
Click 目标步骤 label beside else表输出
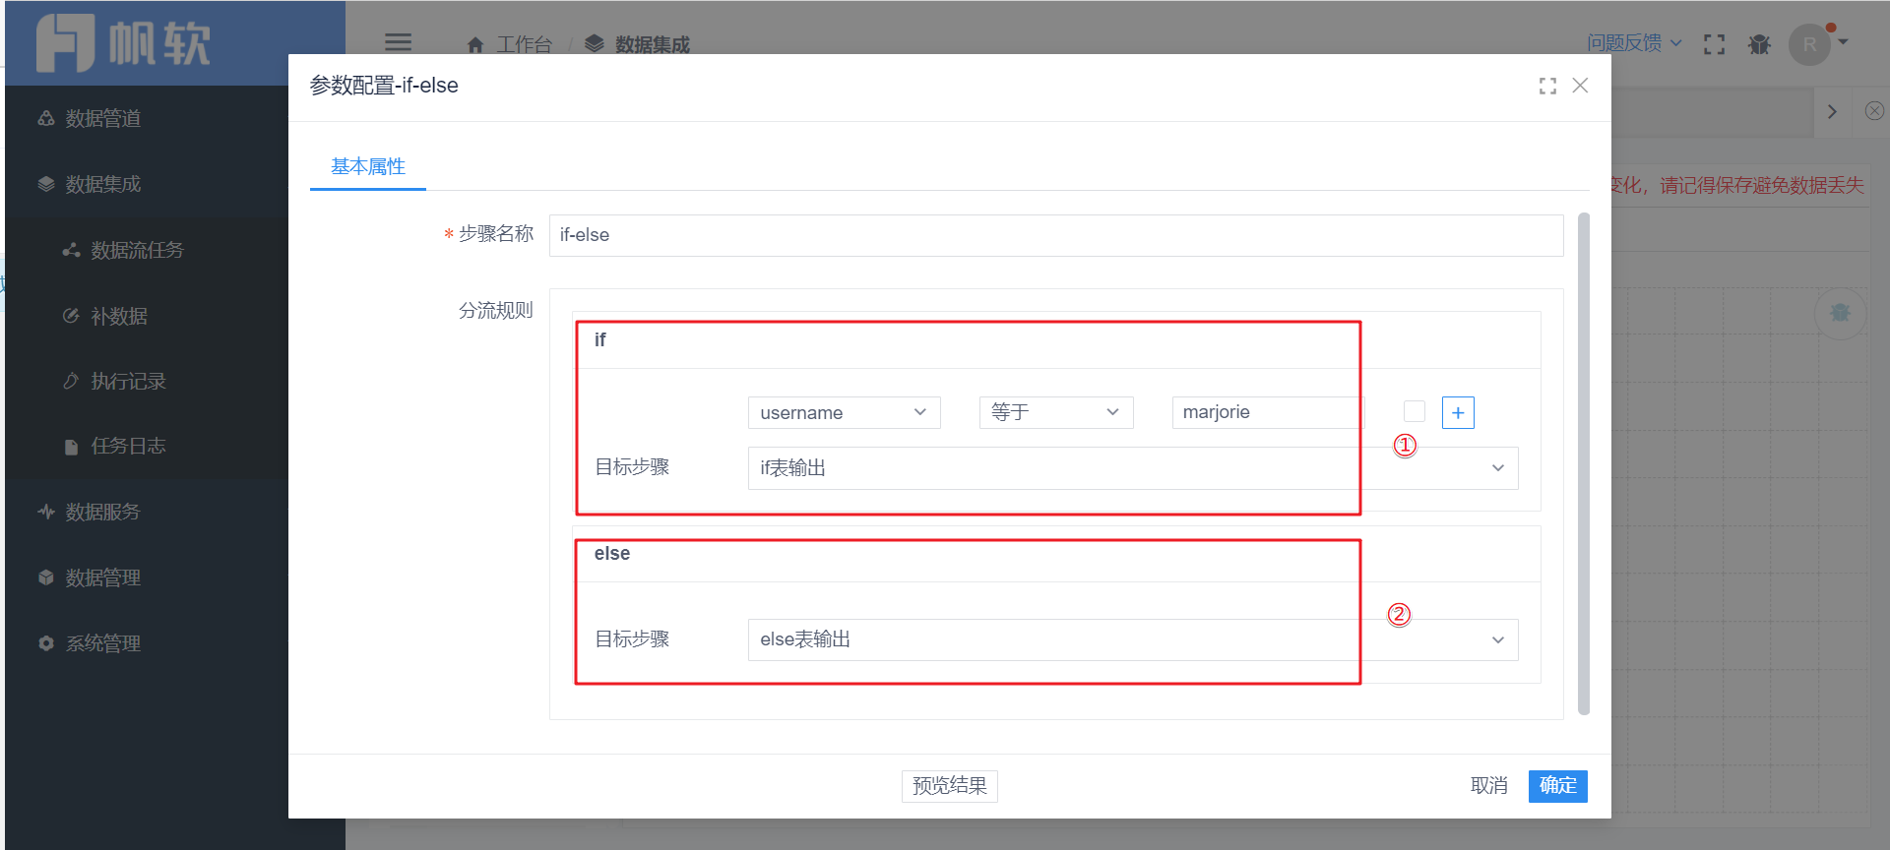tap(632, 639)
